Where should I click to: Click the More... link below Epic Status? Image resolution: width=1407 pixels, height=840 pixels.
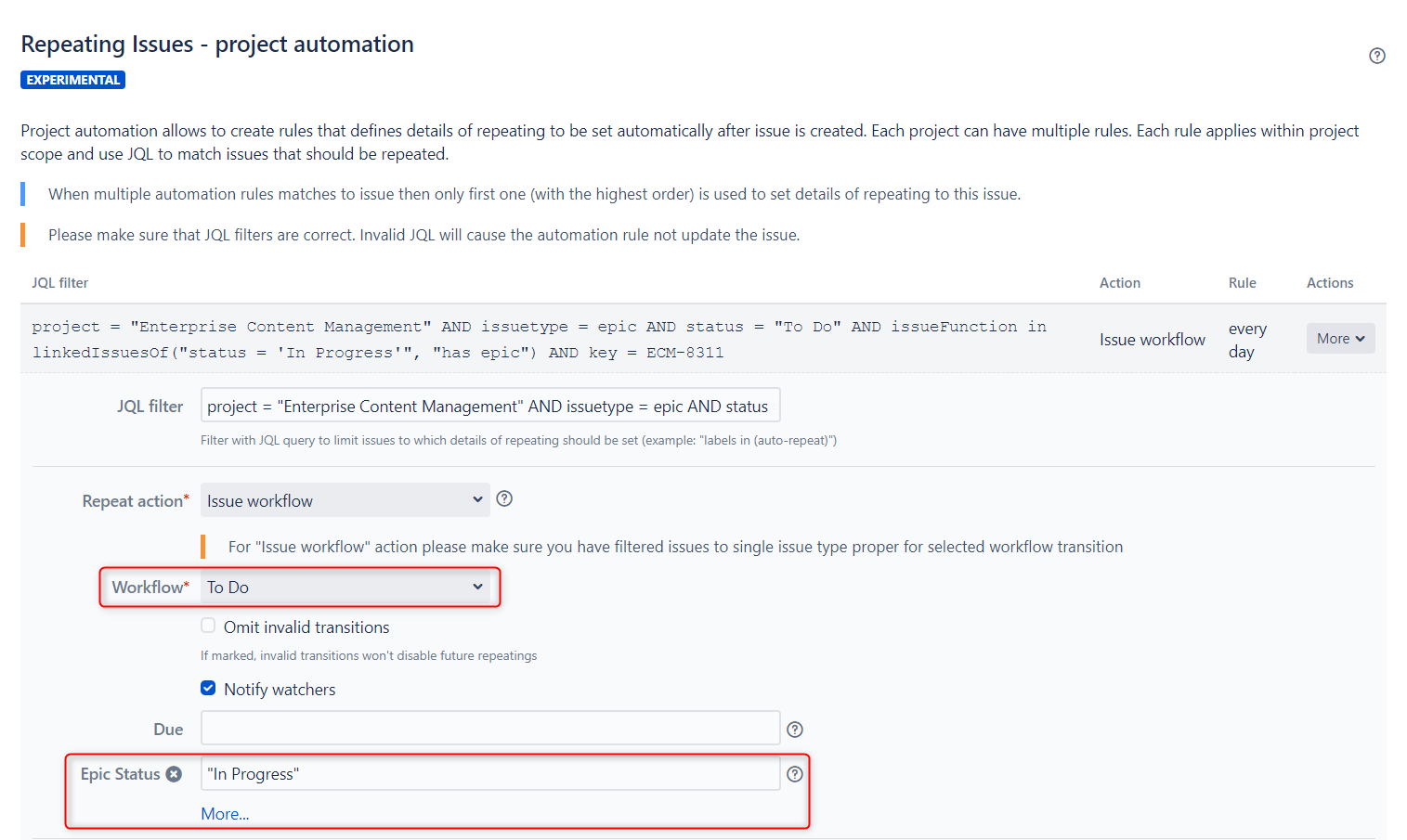225,814
